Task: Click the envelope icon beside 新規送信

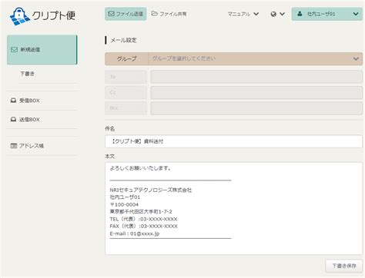Action: tap(14, 49)
